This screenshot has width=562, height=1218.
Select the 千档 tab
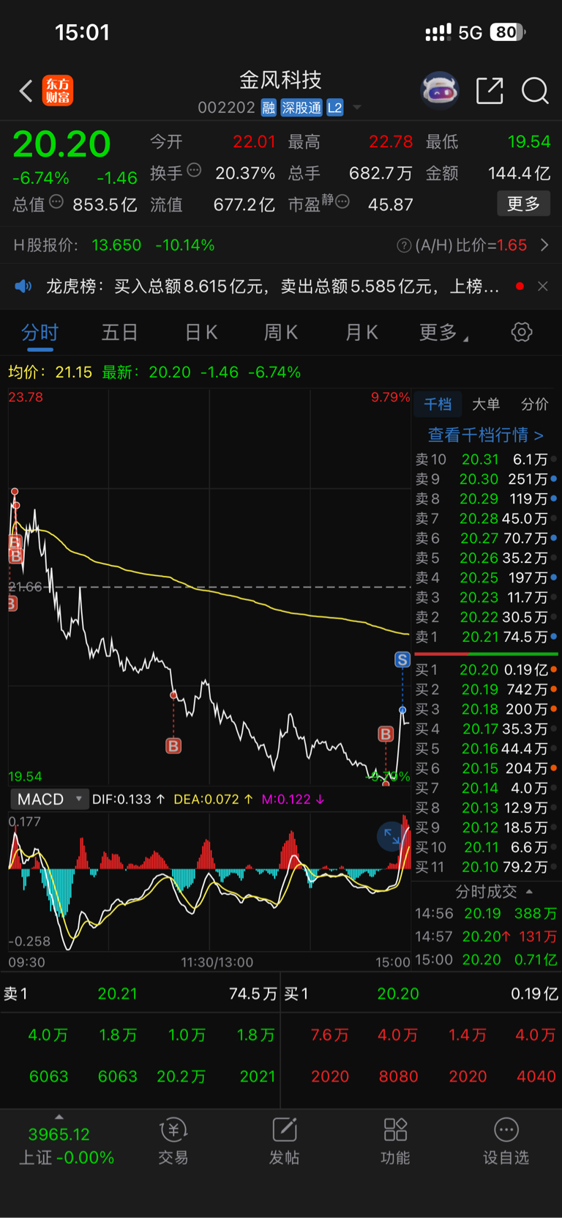tap(438, 404)
